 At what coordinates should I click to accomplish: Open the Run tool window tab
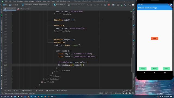click(x=8, y=91)
